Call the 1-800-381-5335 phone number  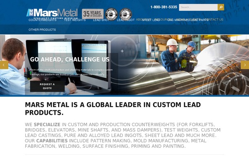[164, 7]
